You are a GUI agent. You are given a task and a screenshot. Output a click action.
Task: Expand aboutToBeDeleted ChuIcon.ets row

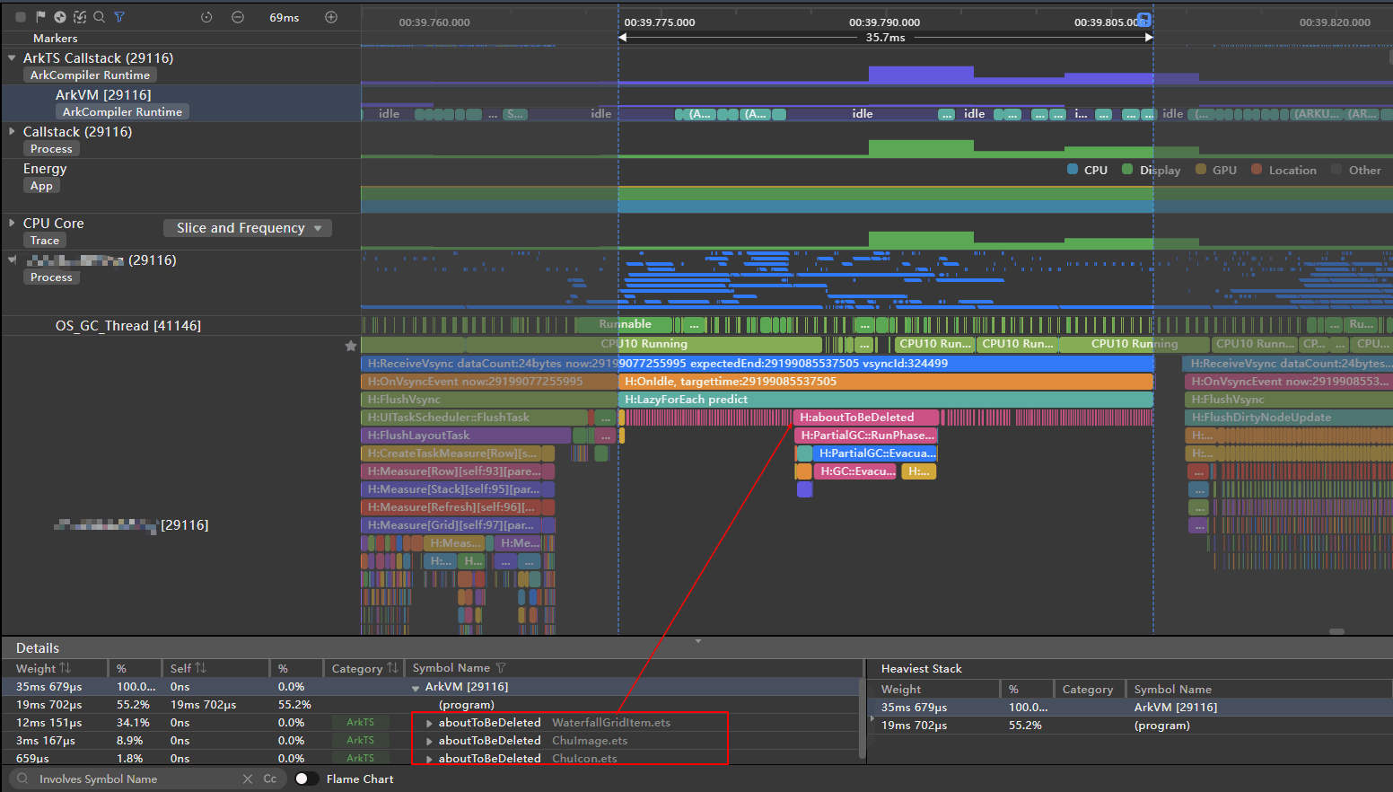pos(429,759)
